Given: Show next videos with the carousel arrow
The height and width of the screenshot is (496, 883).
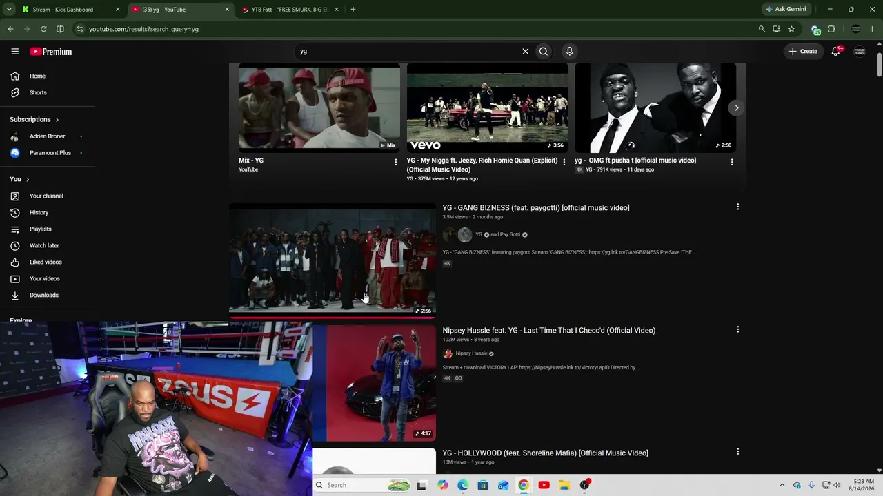Looking at the screenshot, I should click(x=736, y=107).
